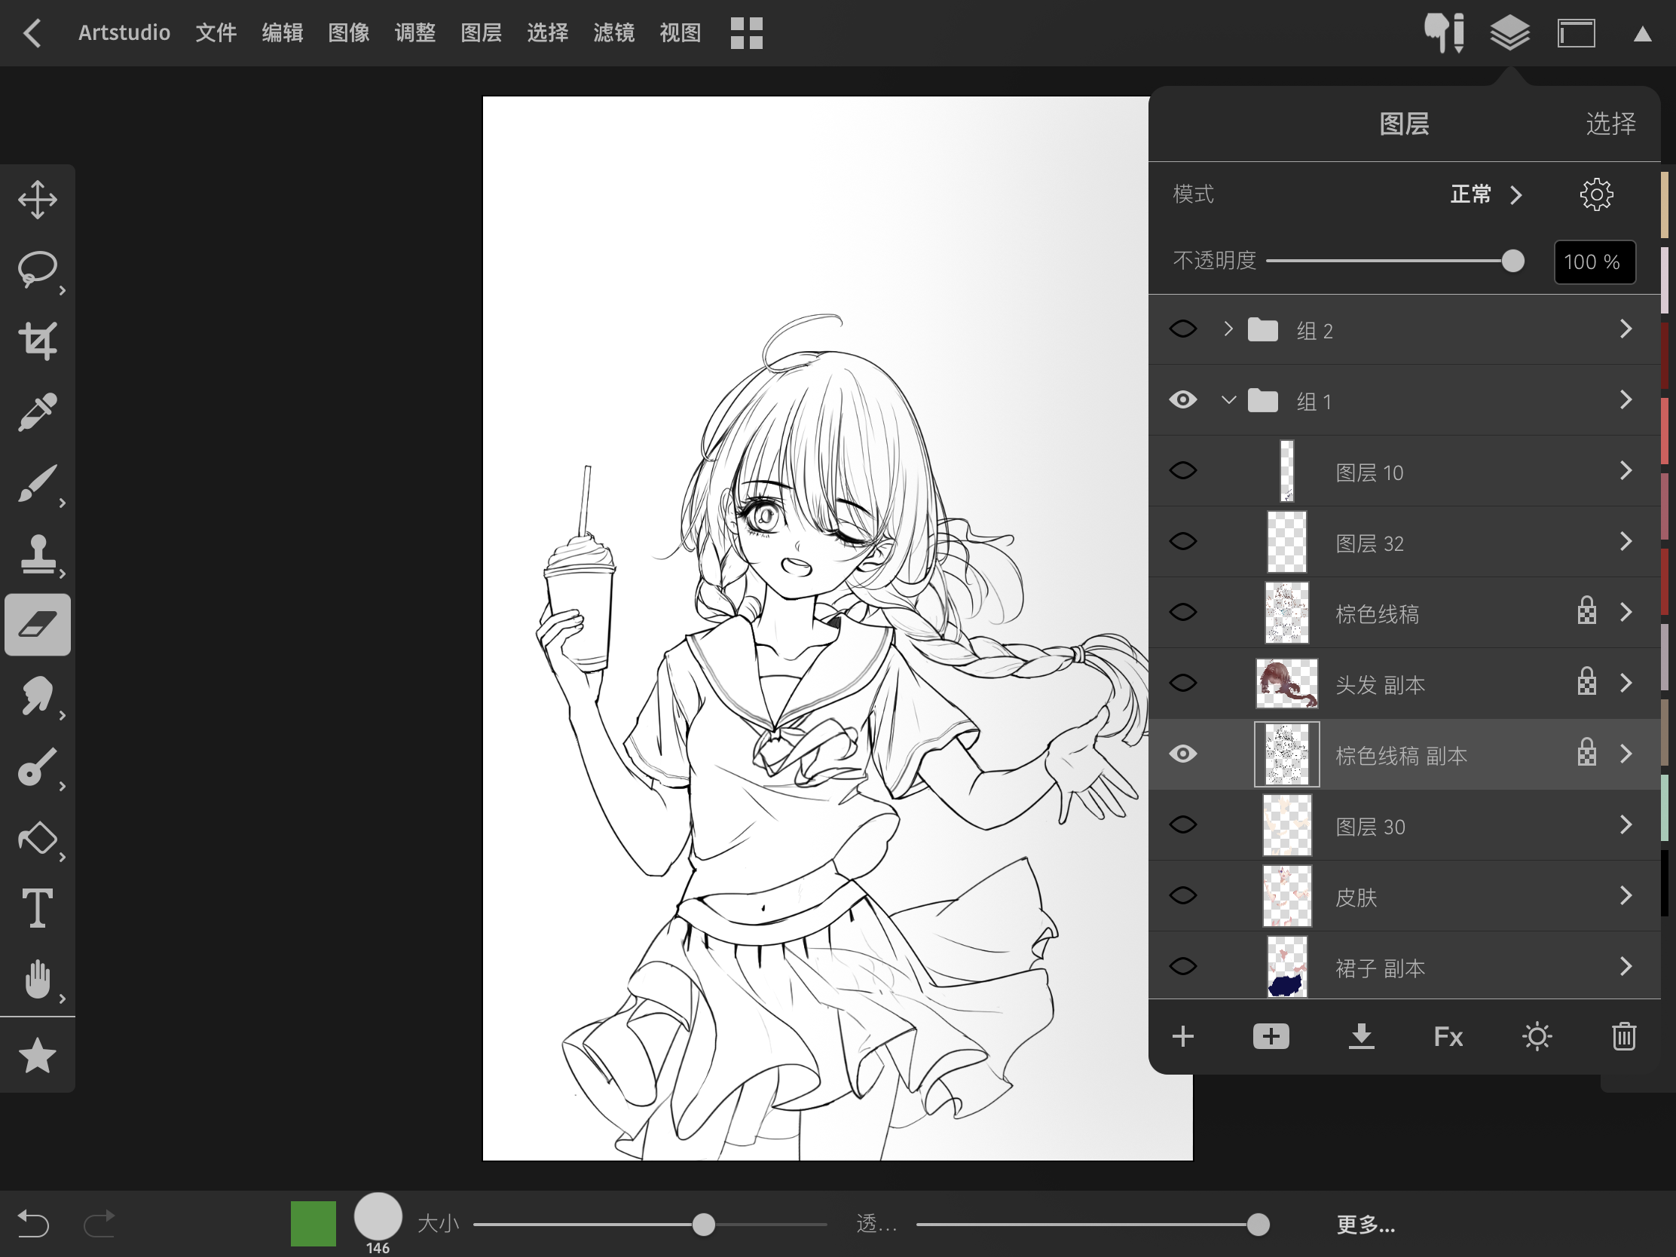Toggle visibility of 头发 副本 layer
Image resolution: width=1676 pixels, height=1257 pixels.
(1182, 684)
